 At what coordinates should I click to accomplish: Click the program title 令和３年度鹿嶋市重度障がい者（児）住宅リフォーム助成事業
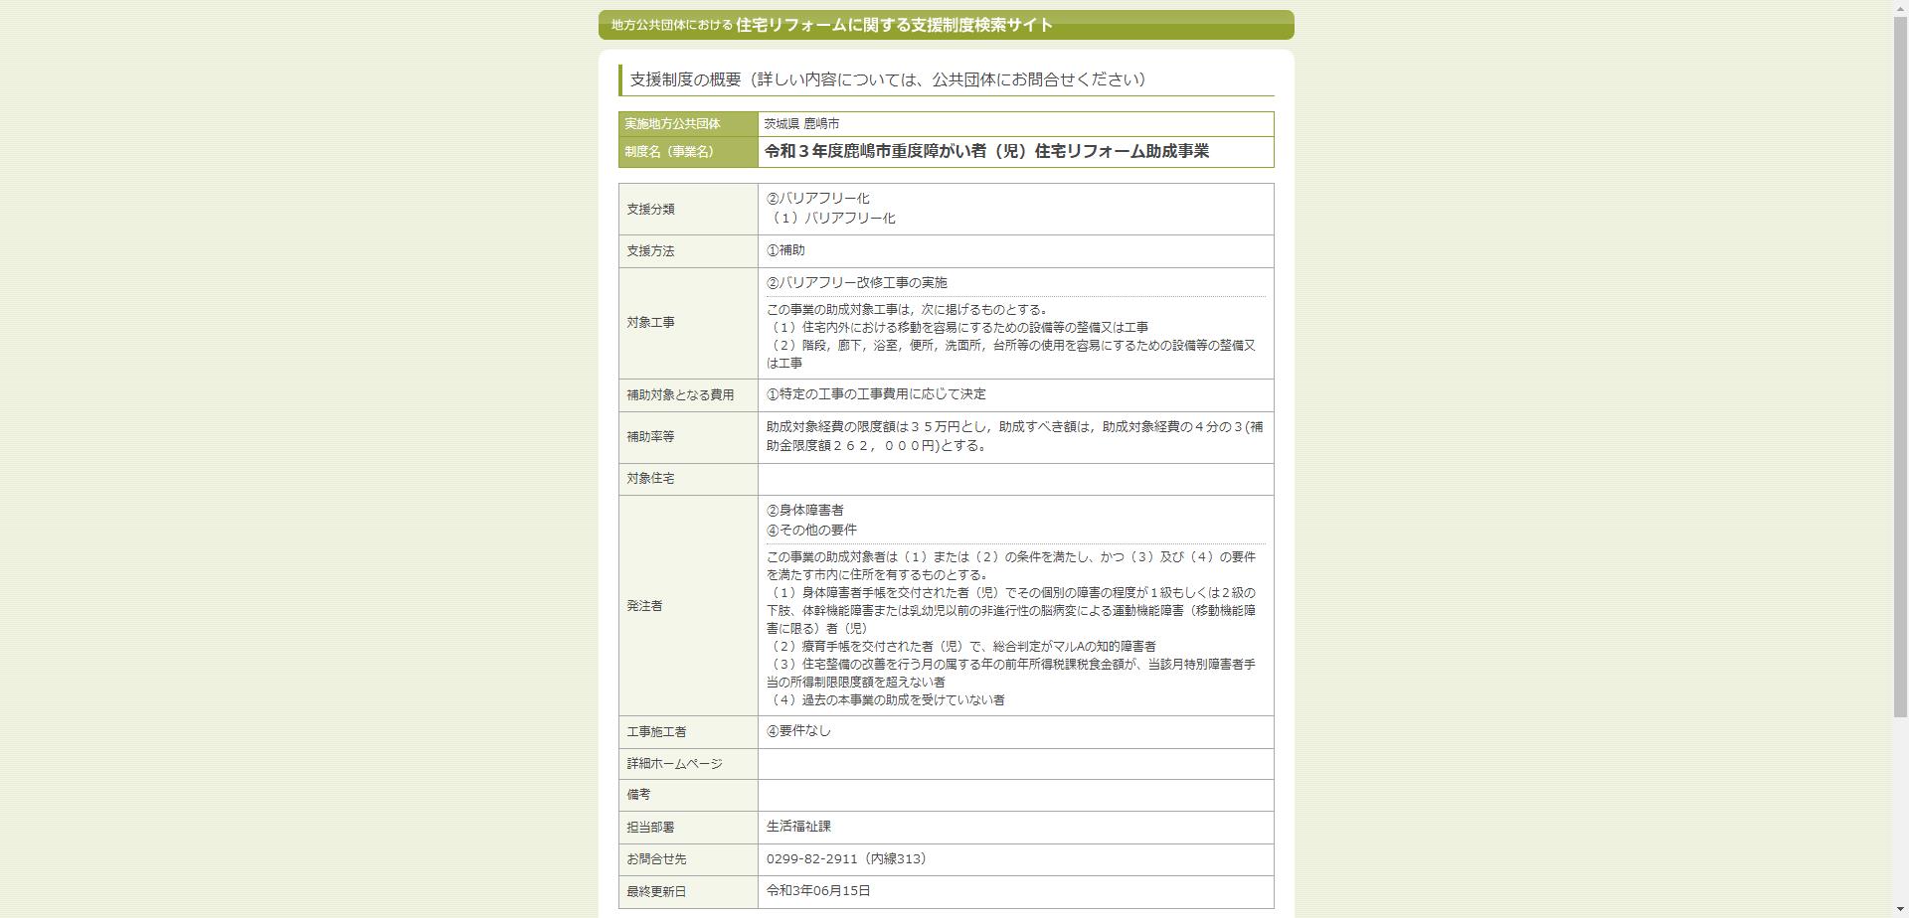pyautogui.click(x=986, y=151)
